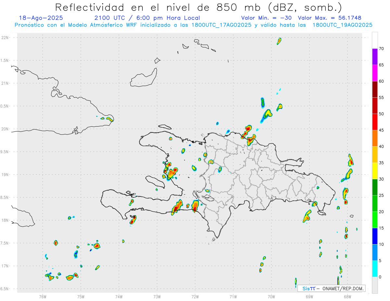Click the '8.5N' latitude axis label

point(5,197)
